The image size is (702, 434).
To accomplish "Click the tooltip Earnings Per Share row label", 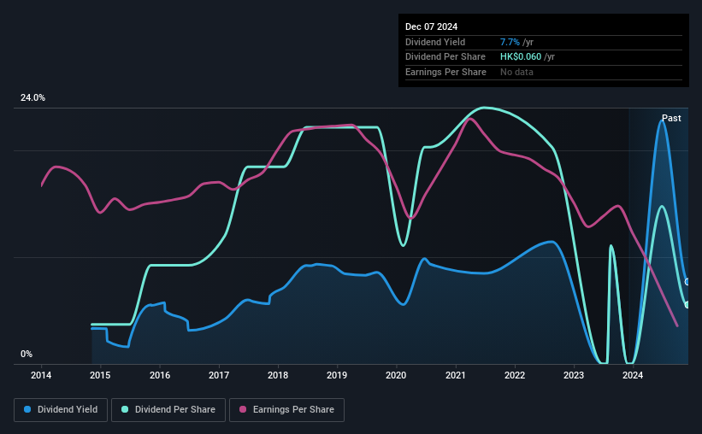I will point(445,72).
